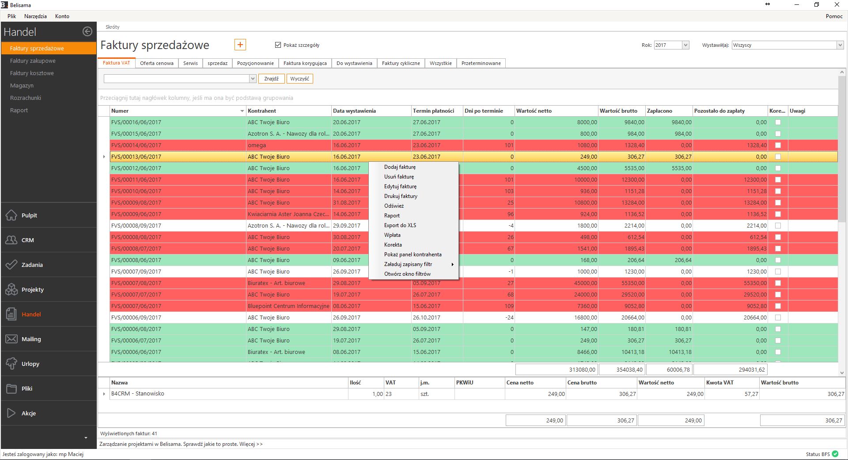The width and height of the screenshot is (848, 460).
Task: Open the Pliki folder icon
Action: click(11, 388)
